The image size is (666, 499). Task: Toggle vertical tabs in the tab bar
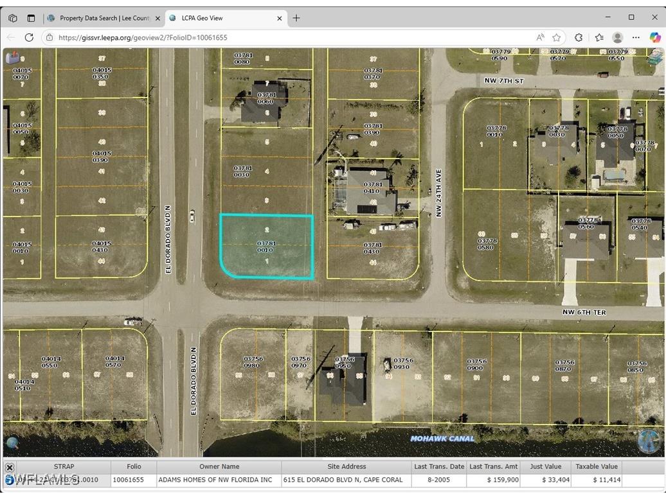(x=12, y=17)
